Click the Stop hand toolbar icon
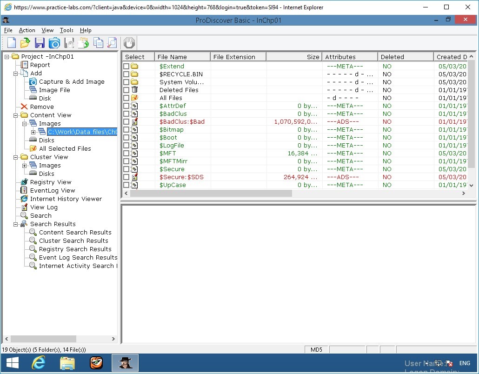Viewport: 479px width, 374px height. (129, 43)
